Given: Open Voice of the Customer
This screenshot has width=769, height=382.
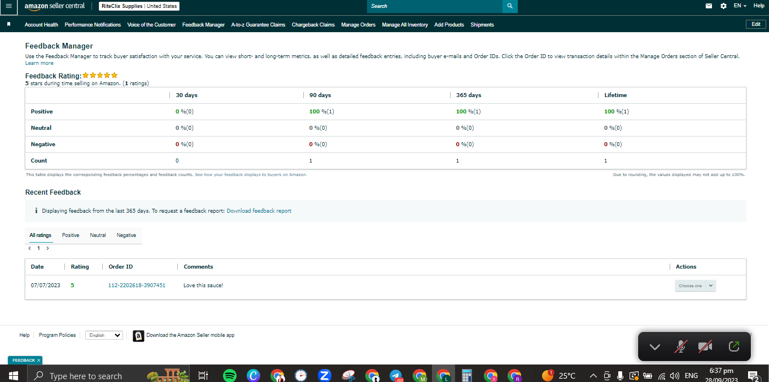Looking at the screenshot, I should [x=151, y=25].
